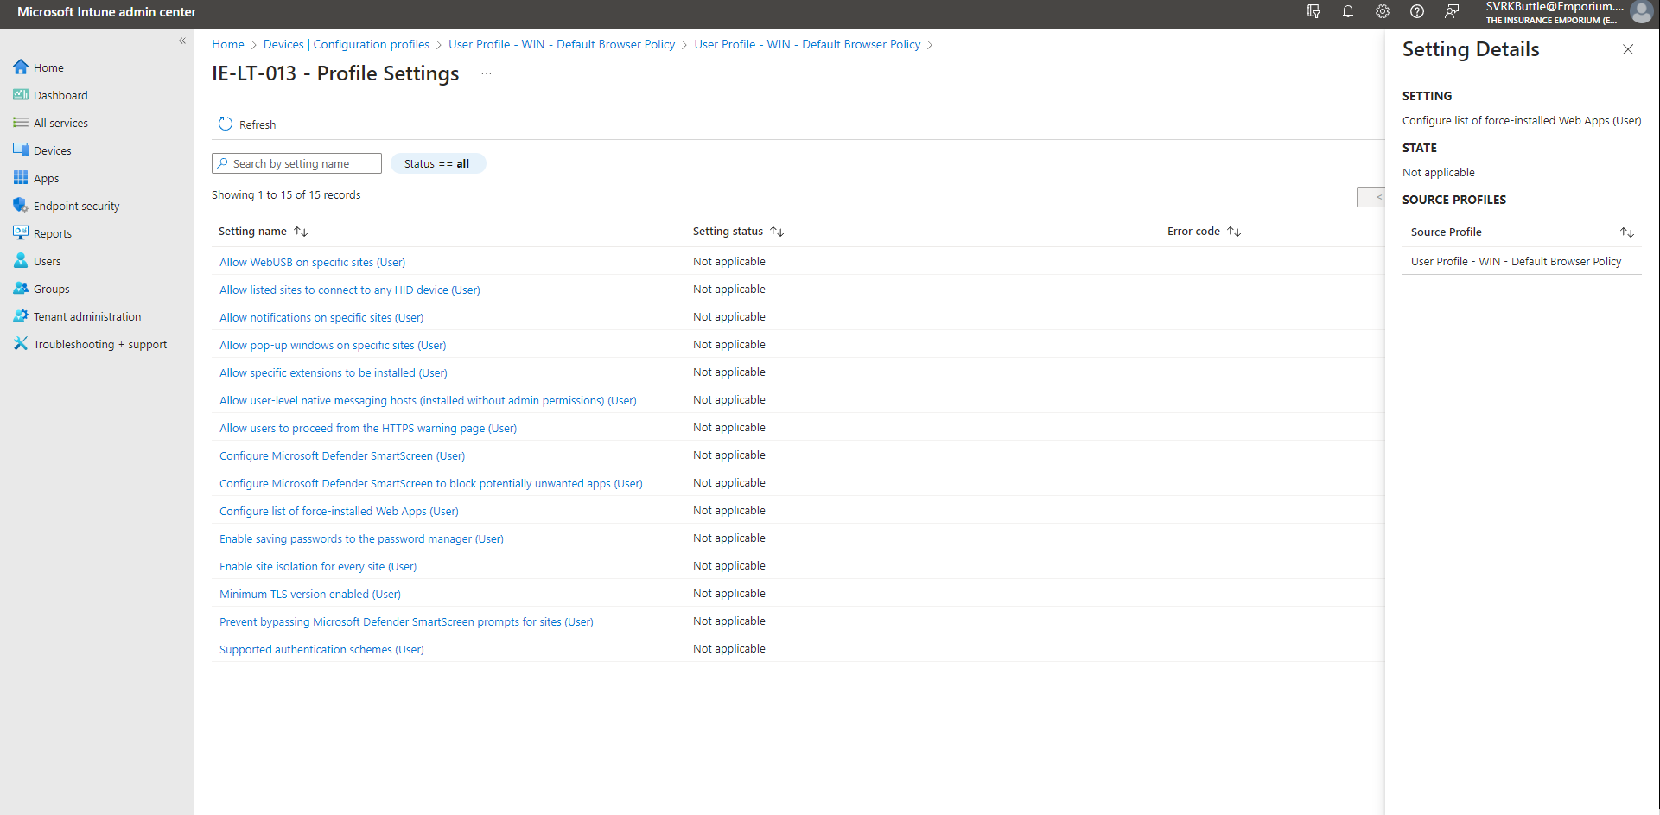
Task: Open Allow user-level native messaging hosts setting
Action: 428,400
